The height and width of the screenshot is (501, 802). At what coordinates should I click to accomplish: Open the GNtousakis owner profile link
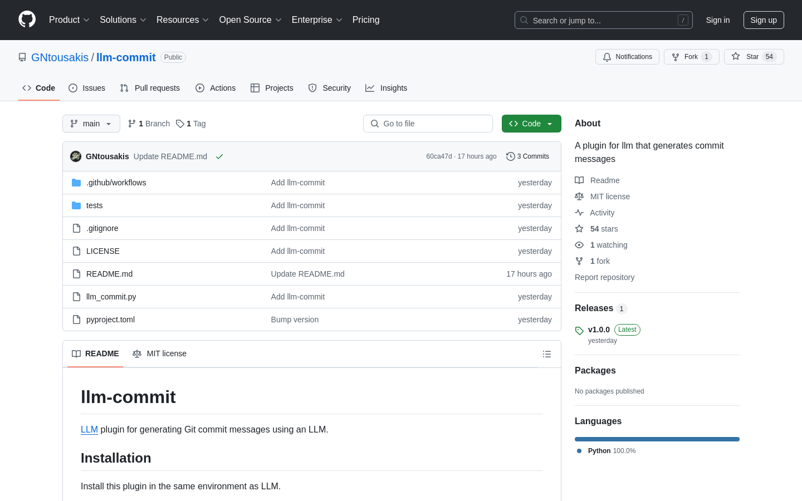60,57
